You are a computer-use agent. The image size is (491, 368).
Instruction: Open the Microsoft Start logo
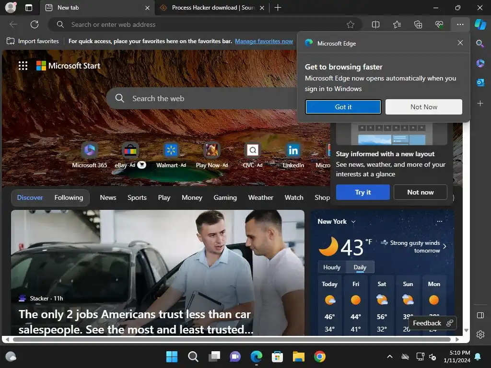[x=68, y=66]
